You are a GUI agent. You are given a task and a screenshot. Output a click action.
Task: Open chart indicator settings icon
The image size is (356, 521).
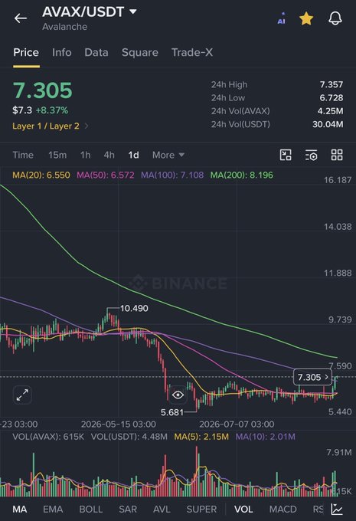coord(311,155)
